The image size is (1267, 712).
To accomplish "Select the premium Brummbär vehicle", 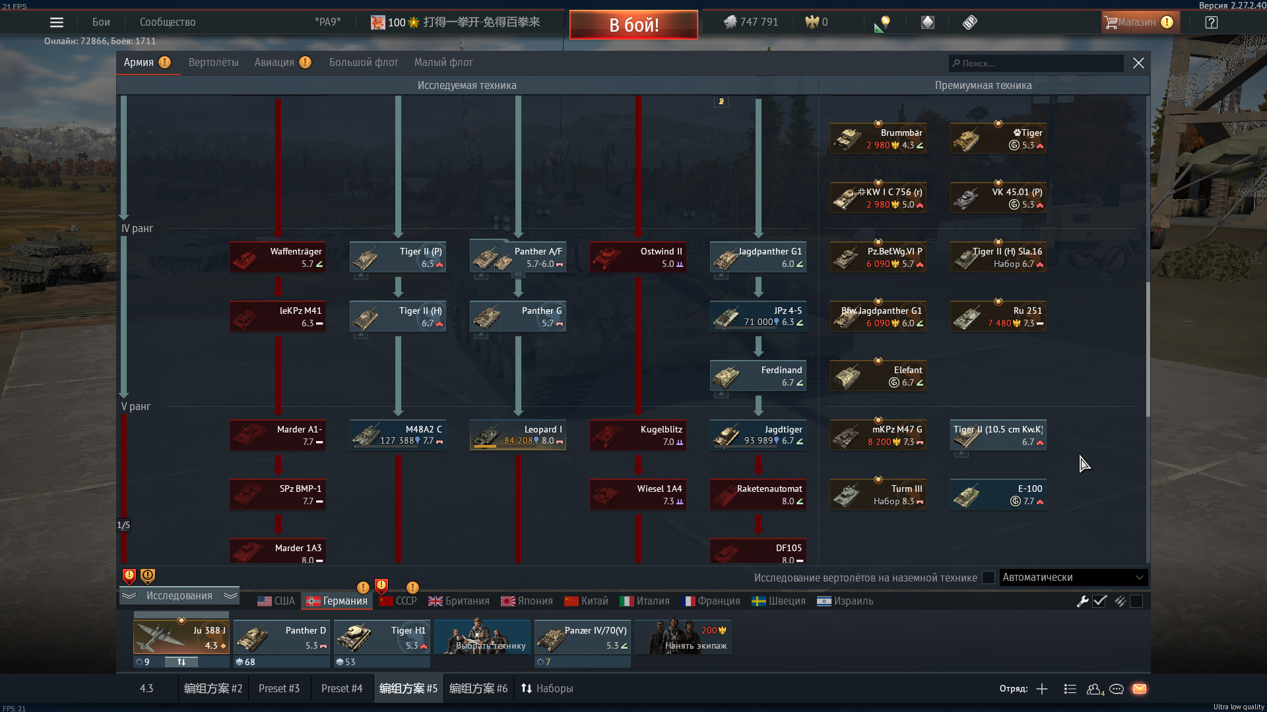I will point(878,138).
